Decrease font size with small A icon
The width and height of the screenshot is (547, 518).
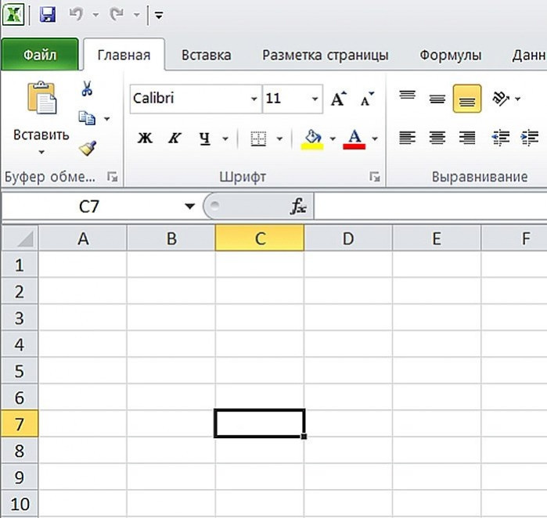click(366, 99)
